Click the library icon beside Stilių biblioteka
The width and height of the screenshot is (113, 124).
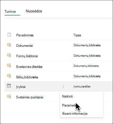[9, 76]
